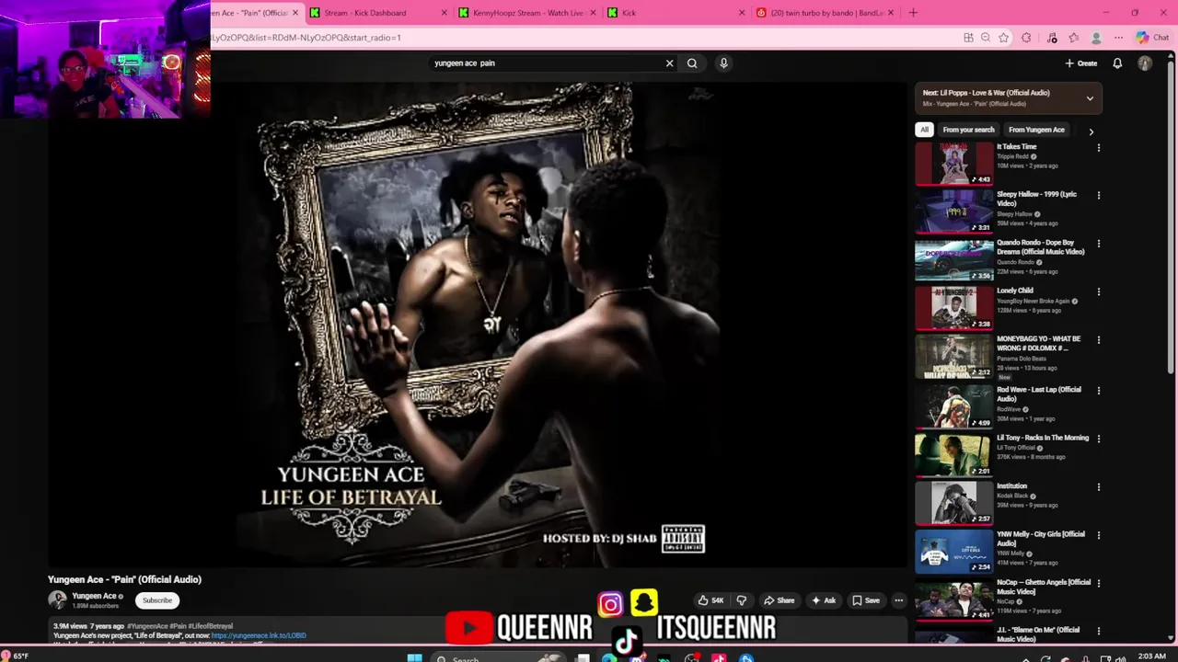The image size is (1178, 662).
Task: Clear the YouTube search box text
Action: click(669, 63)
